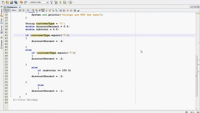The width and height of the screenshot is (200, 113).
Task: Comment out selected lines
Action: (75, 10)
